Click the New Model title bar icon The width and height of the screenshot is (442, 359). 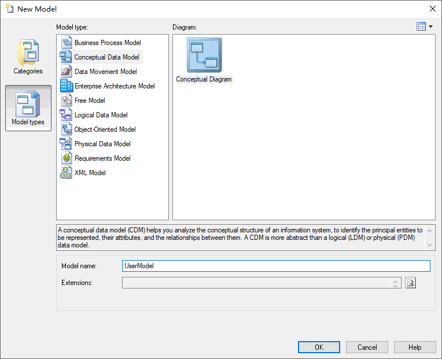tap(10, 9)
